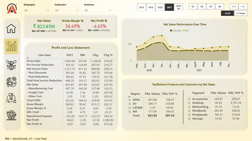Choose the vs LS comparison
Image resolution: width=252 pixels, height=141 pixels.
pyautogui.click(x=228, y=13)
